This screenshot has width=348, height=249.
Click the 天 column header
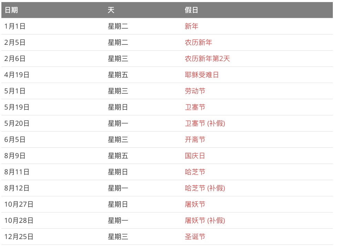pos(111,10)
